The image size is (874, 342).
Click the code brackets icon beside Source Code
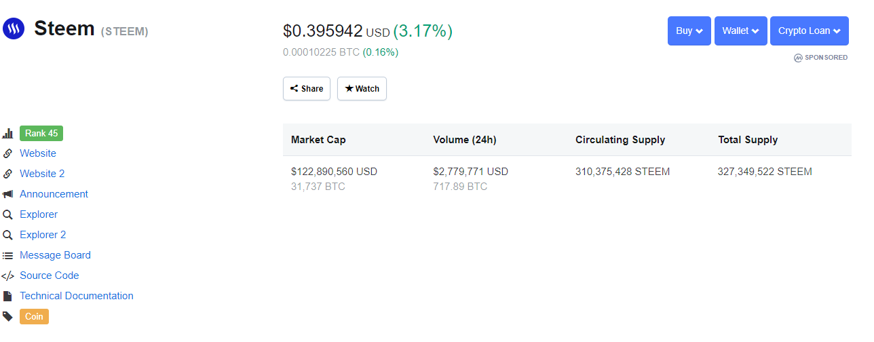[8, 276]
